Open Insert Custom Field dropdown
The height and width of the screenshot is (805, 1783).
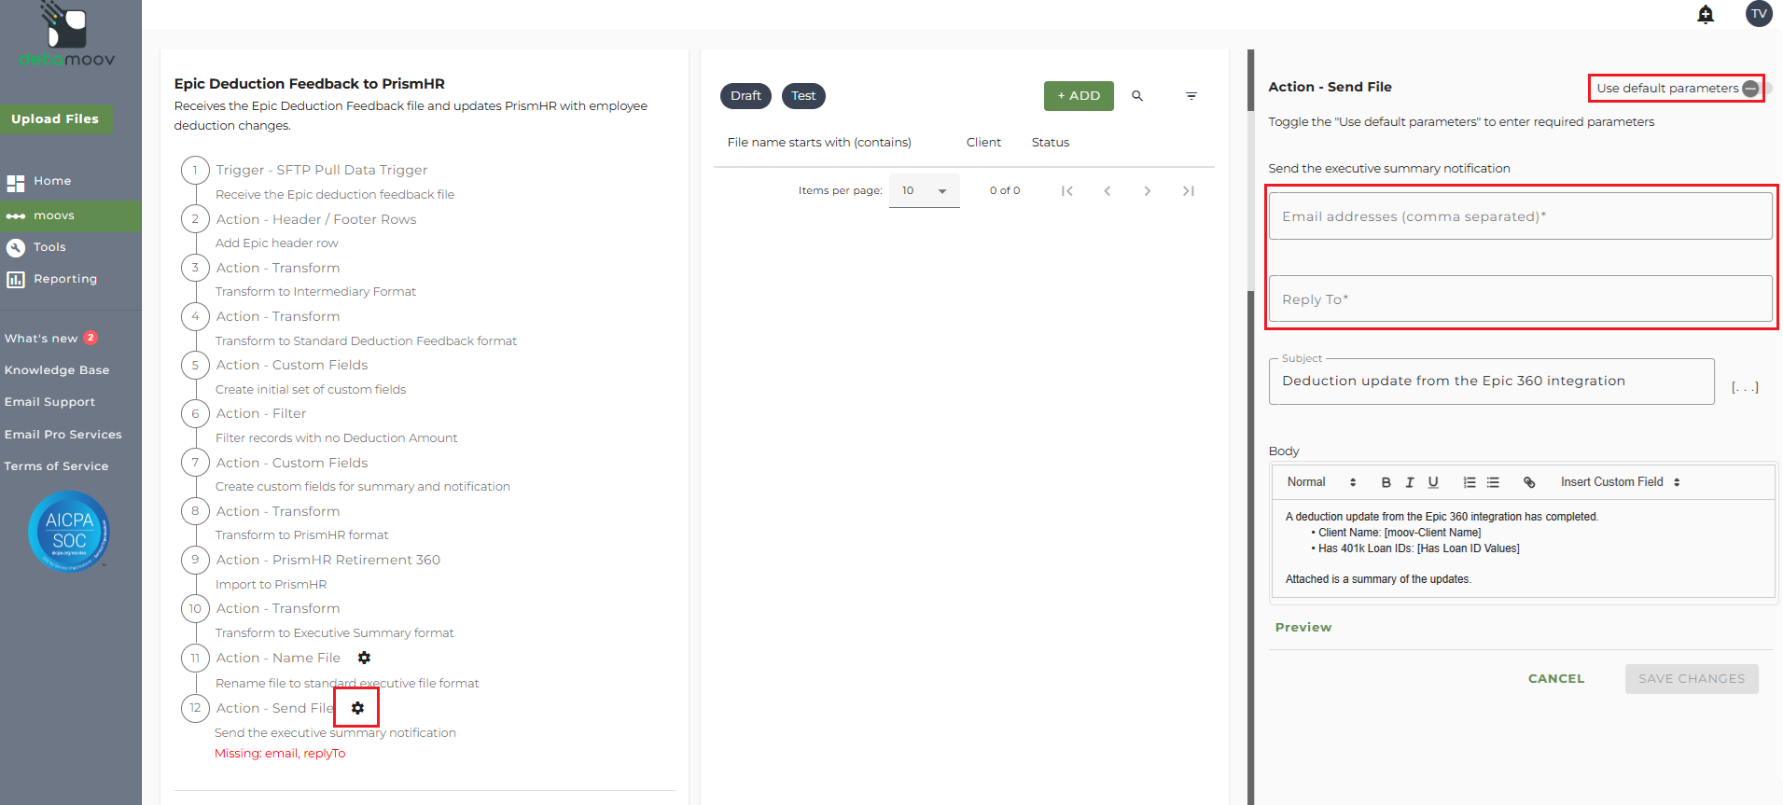tap(1621, 482)
